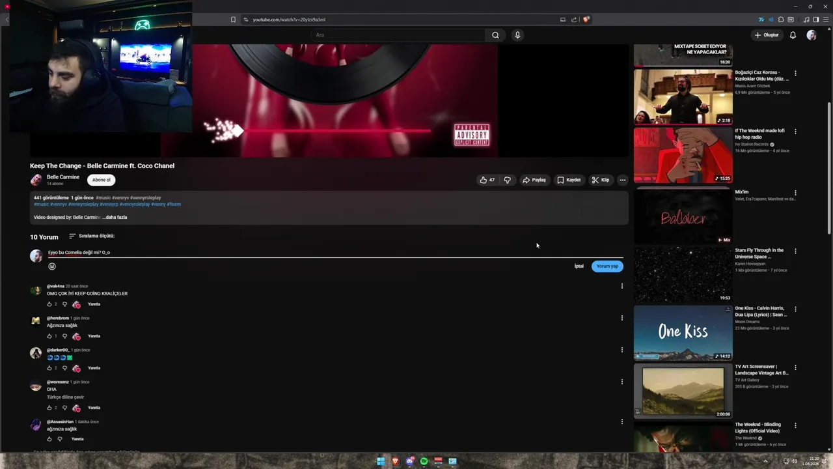
Task: Click the 441 görüntüleme view count text
Action: (x=51, y=197)
